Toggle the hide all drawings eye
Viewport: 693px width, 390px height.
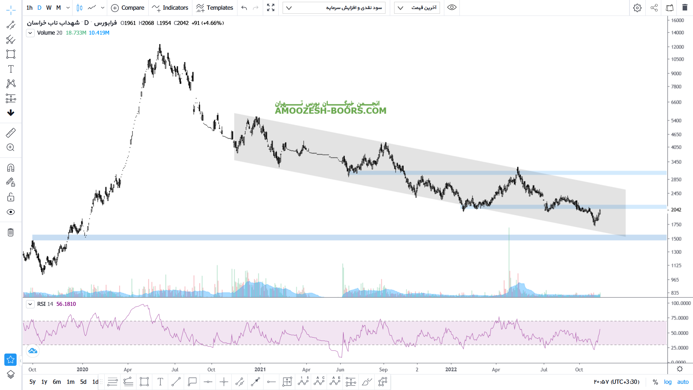coord(11,212)
